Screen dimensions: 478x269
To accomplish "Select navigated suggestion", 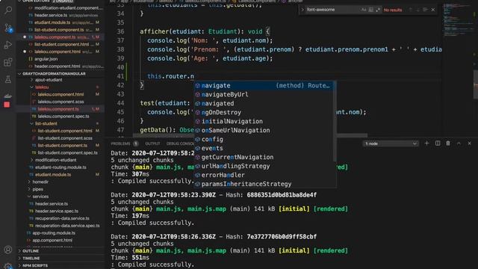I will click(264, 103).
